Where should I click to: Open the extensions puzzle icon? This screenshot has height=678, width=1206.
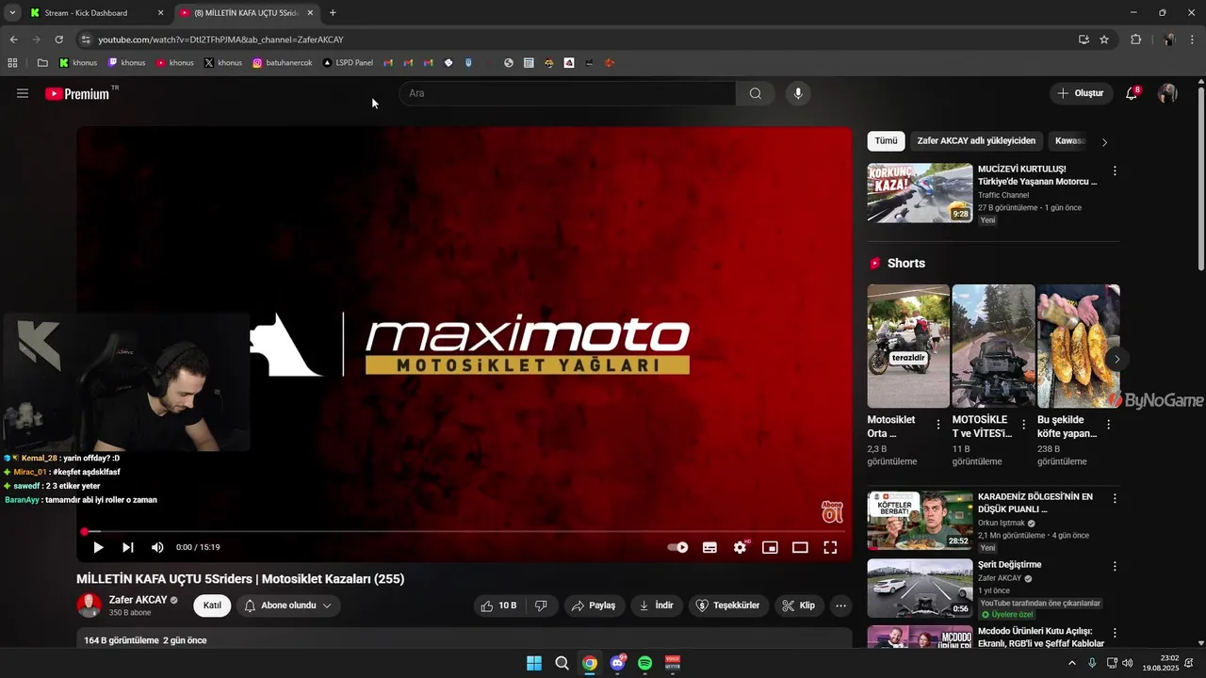pyautogui.click(x=1135, y=40)
